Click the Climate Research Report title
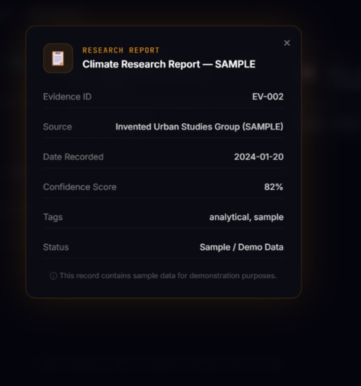 click(169, 64)
